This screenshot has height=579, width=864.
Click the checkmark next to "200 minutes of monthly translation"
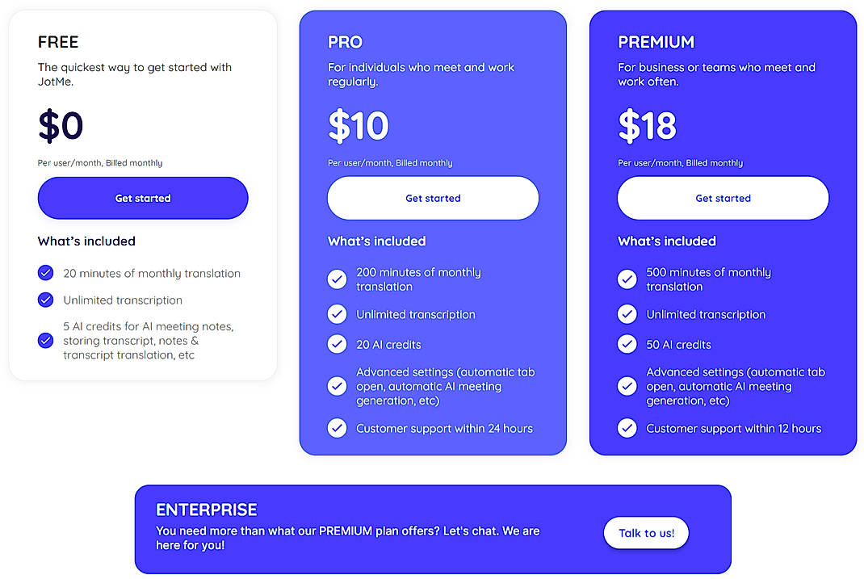(337, 279)
